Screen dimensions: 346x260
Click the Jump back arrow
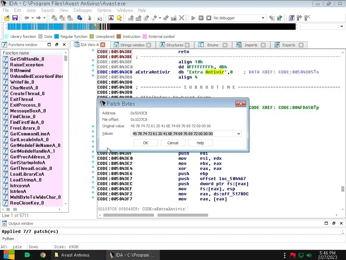27,18
